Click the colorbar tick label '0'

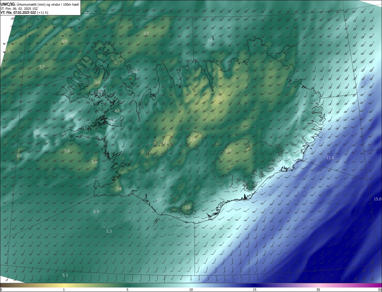[x=1, y=290]
